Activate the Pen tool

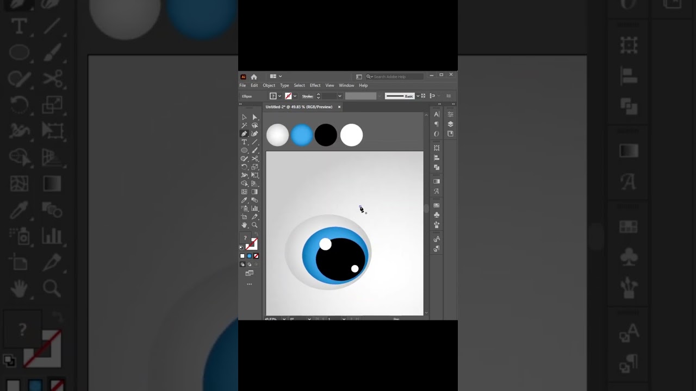pos(244,134)
